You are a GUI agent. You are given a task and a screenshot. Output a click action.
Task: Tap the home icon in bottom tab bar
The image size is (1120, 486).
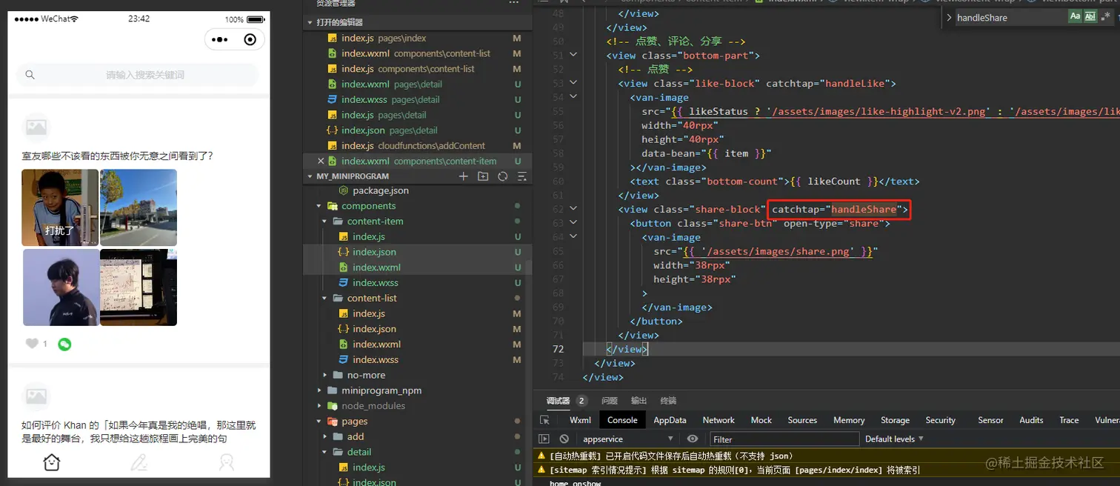[51, 462]
